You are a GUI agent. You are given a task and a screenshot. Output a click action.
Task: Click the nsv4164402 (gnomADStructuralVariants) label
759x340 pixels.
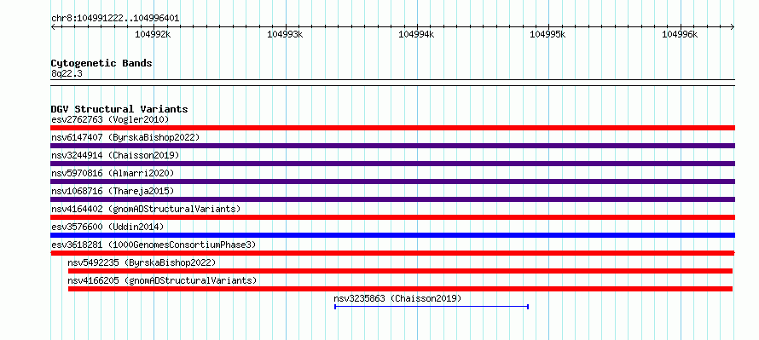click(x=146, y=209)
